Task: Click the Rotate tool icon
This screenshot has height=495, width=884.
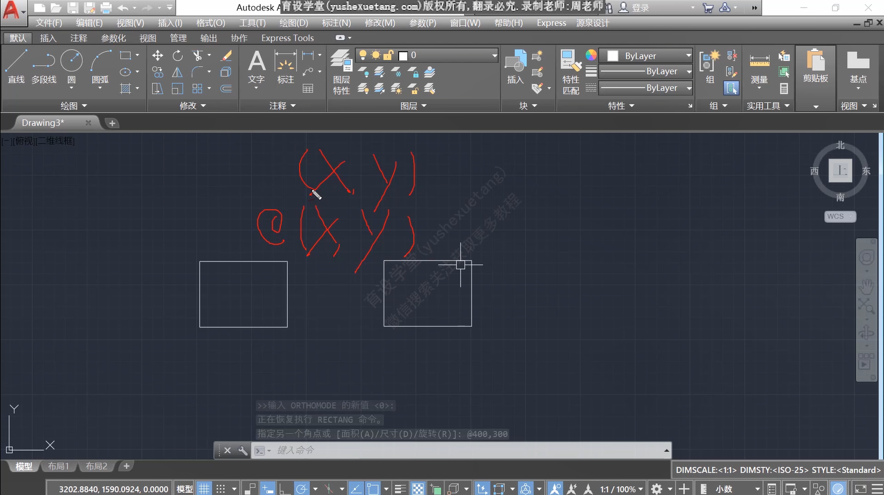Action: coord(177,56)
